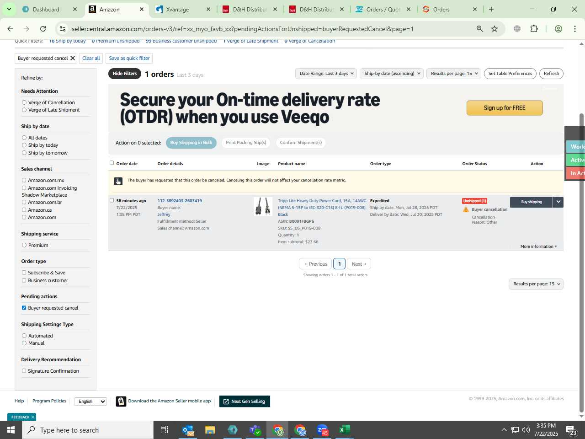
Task: Click the browser back arrow
Action: point(10,29)
